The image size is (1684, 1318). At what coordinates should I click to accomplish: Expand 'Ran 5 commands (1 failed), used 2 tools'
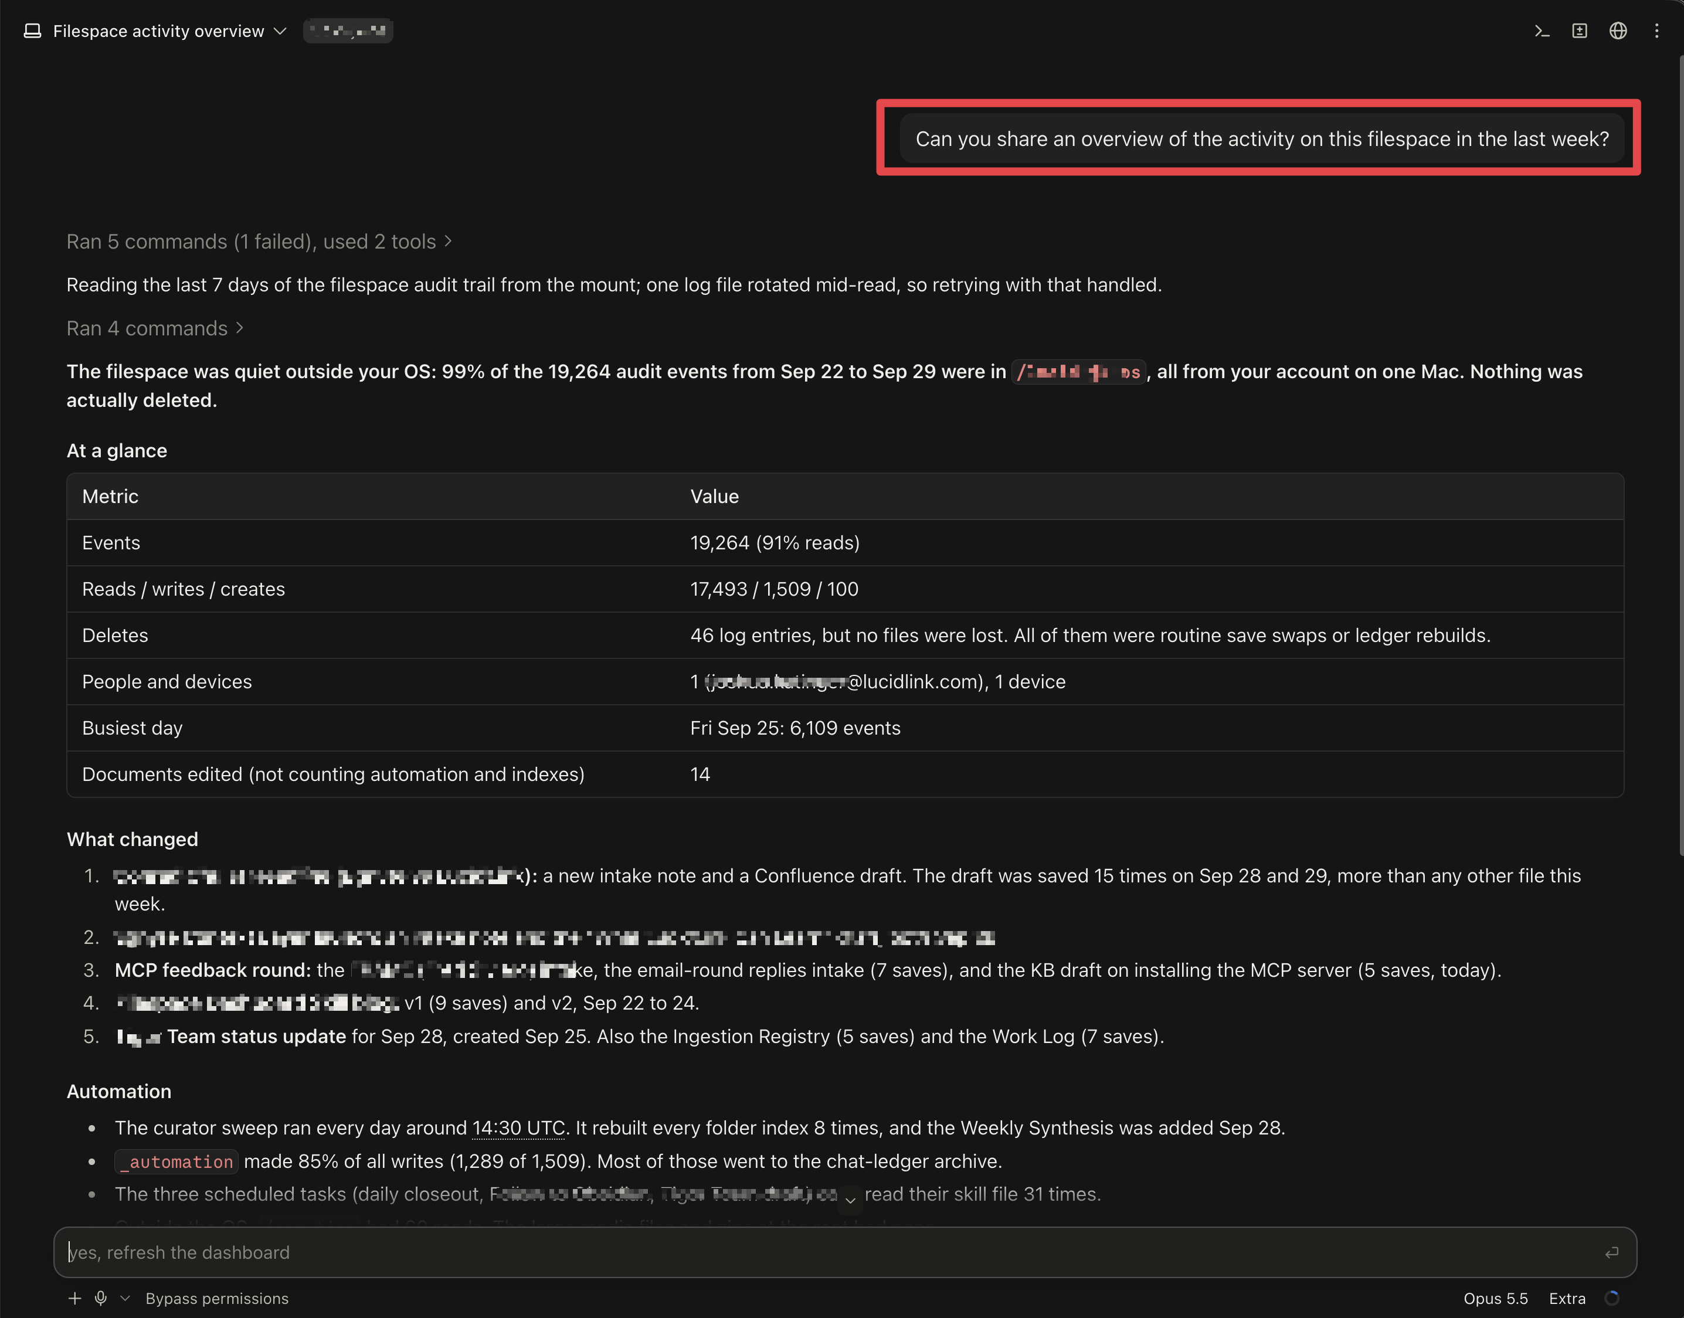tap(259, 242)
